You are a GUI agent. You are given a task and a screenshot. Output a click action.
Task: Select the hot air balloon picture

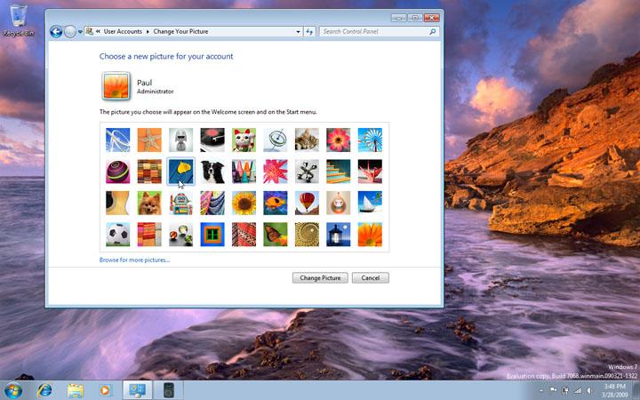click(x=307, y=203)
